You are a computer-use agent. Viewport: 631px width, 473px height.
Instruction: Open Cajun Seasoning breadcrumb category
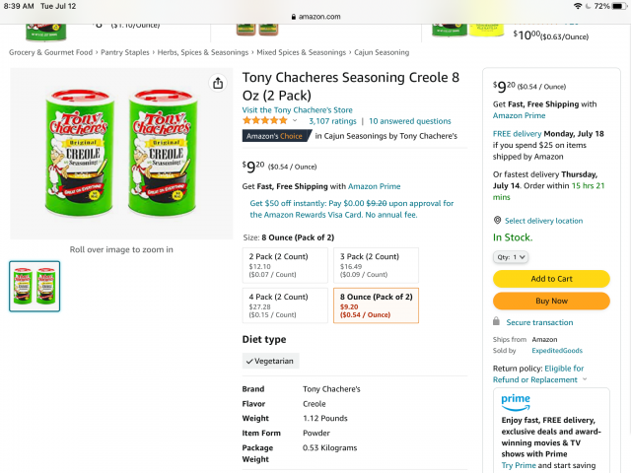[382, 52]
